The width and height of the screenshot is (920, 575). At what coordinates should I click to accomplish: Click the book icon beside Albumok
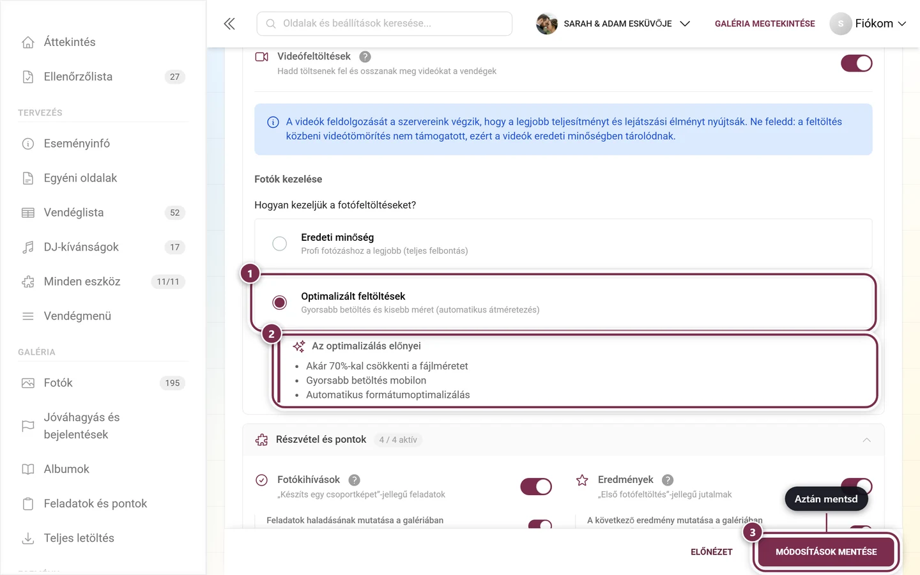(28, 470)
